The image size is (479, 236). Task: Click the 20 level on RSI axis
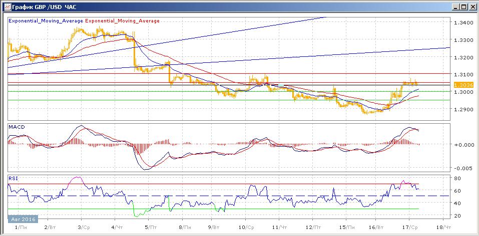[x=458, y=216]
